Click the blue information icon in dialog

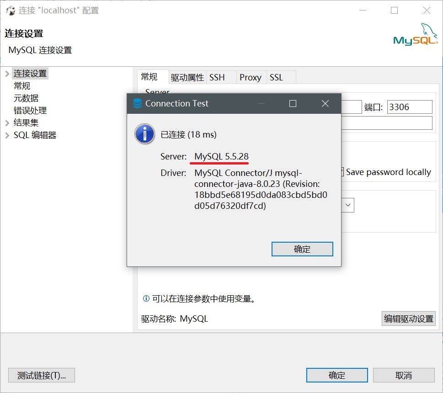[x=144, y=134]
